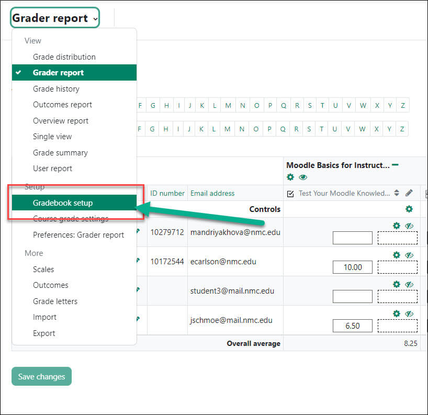The height and width of the screenshot is (415, 428).
Task: Click the overall average value 8.25
Action: 411,343
